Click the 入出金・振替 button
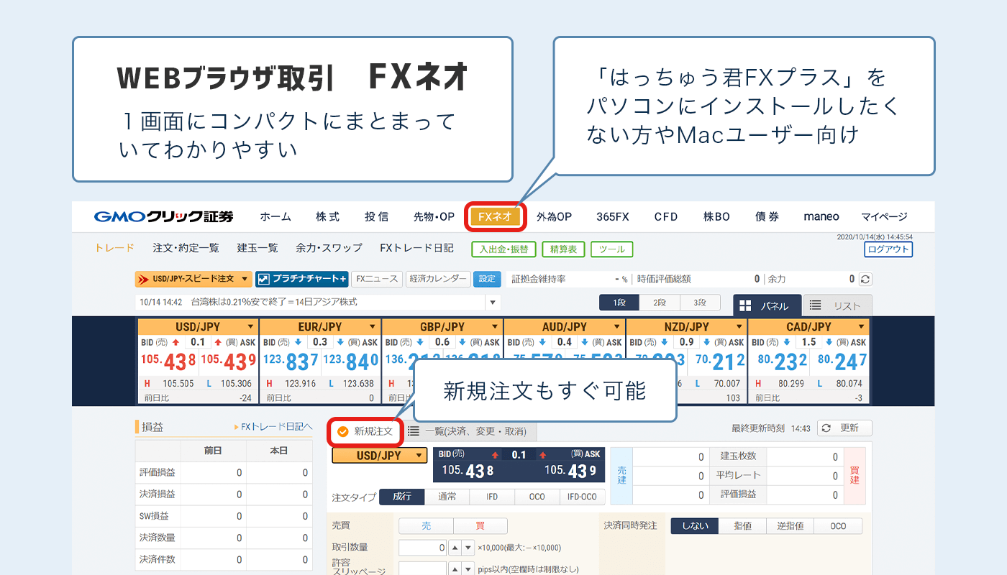Image resolution: width=1007 pixels, height=575 pixels. coord(503,249)
